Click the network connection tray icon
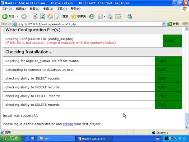This screenshot has height=142, width=189. pyautogui.click(x=171, y=138)
